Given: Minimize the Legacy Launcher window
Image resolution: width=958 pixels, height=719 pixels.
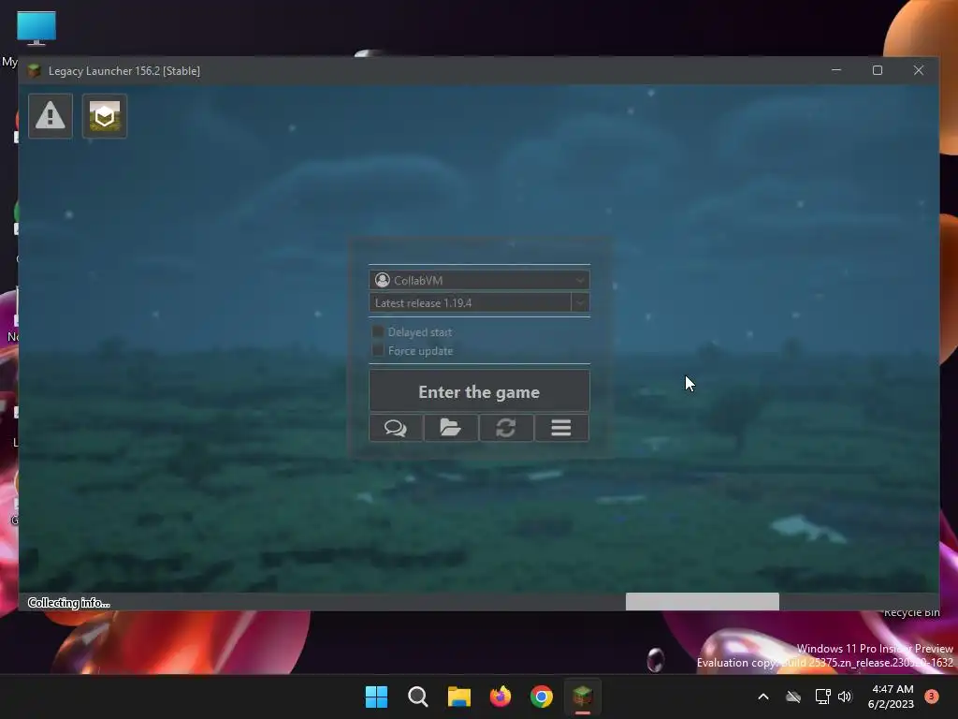Looking at the screenshot, I should click(836, 70).
